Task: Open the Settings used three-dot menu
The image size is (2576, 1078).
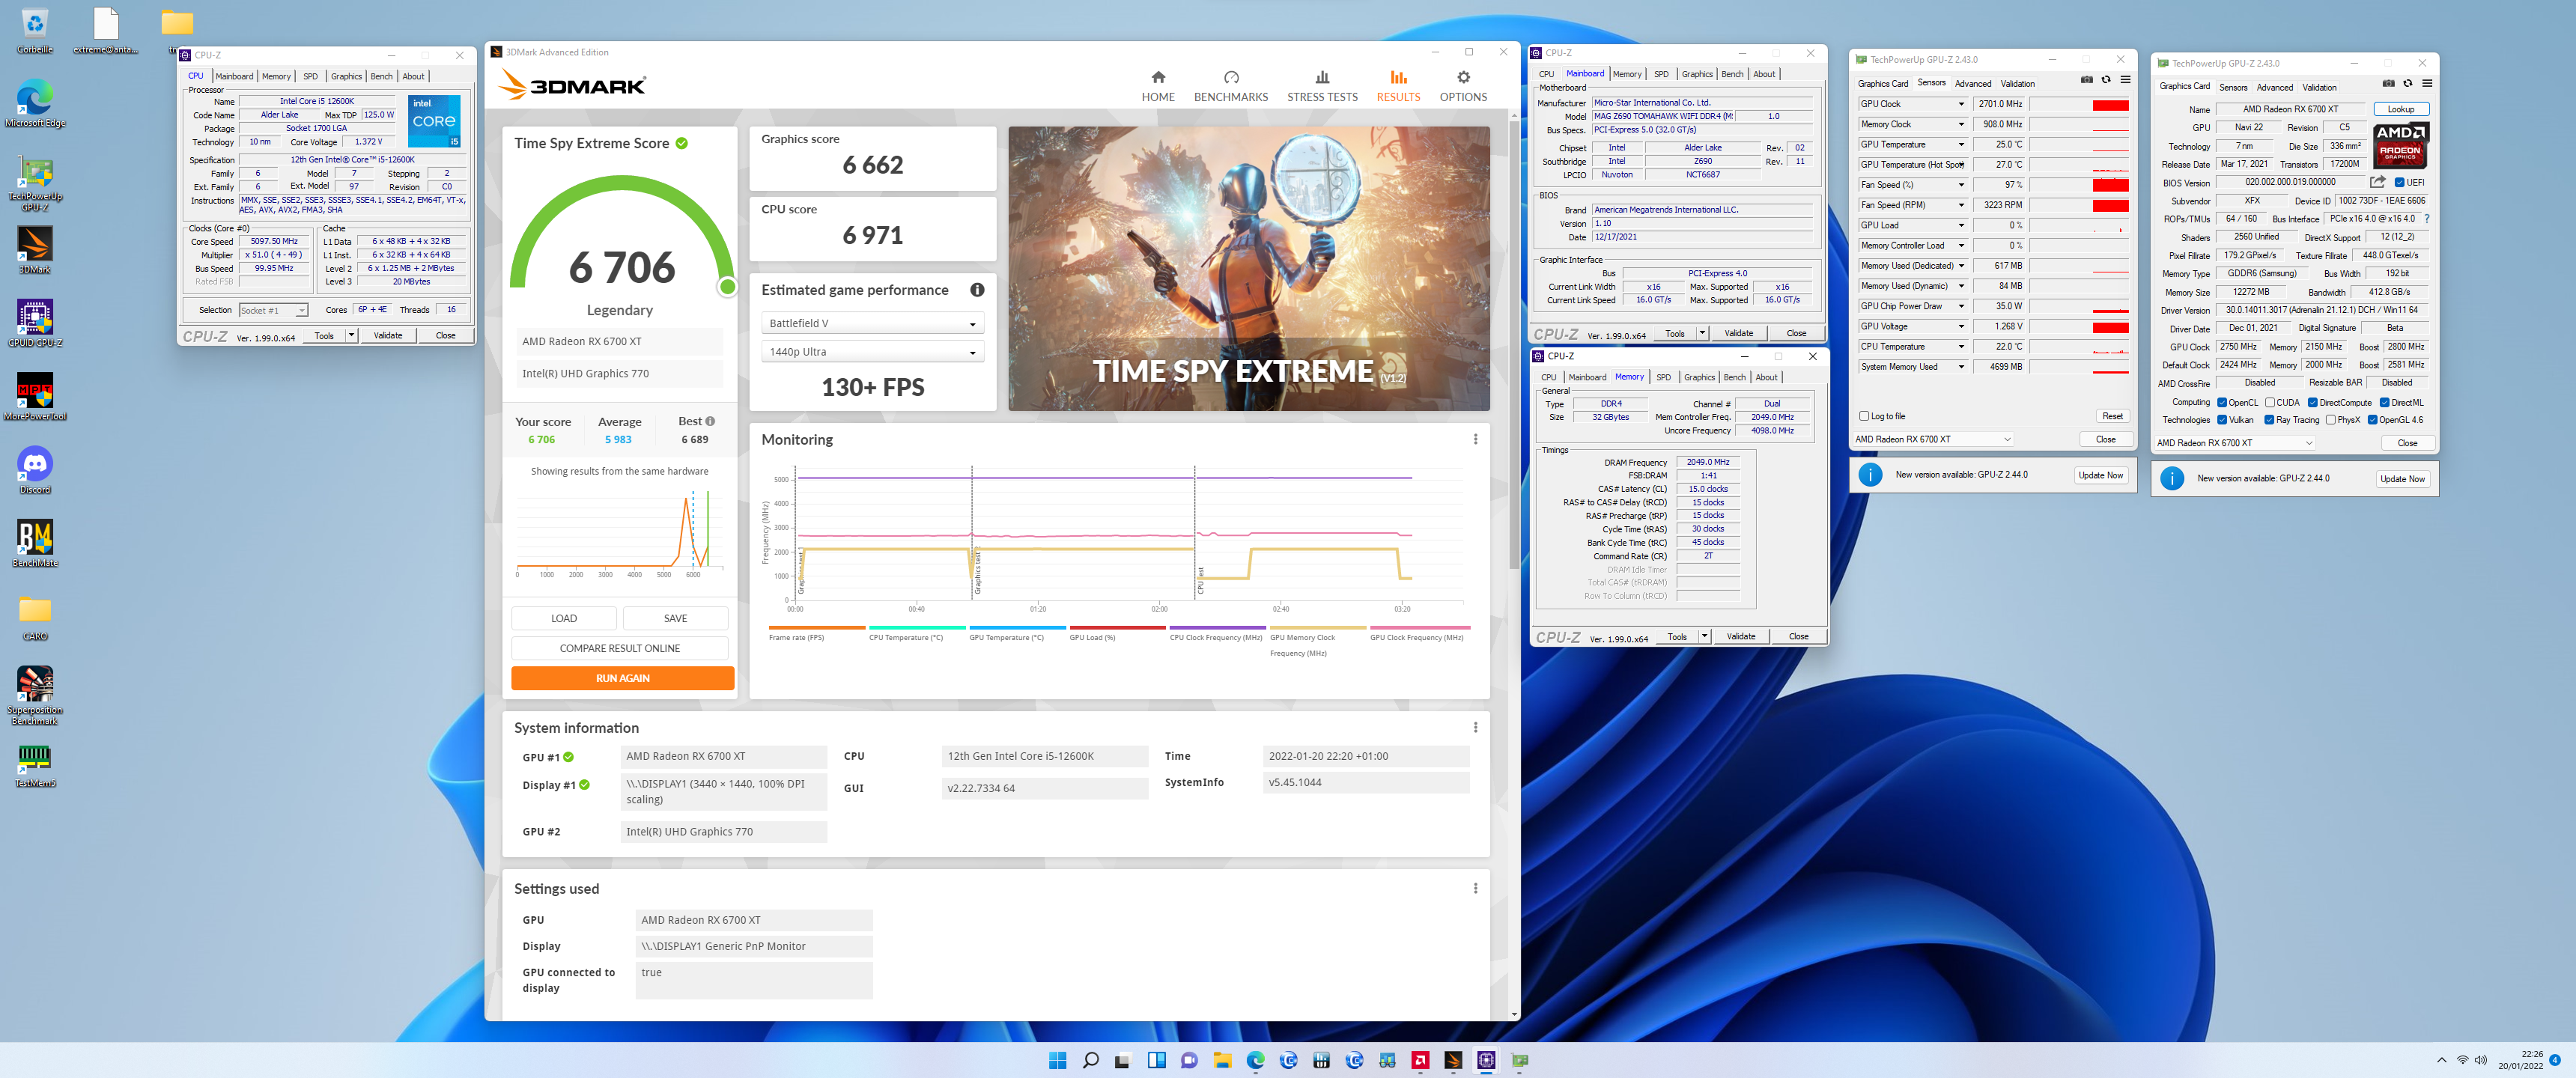Action: pyautogui.click(x=1475, y=888)
